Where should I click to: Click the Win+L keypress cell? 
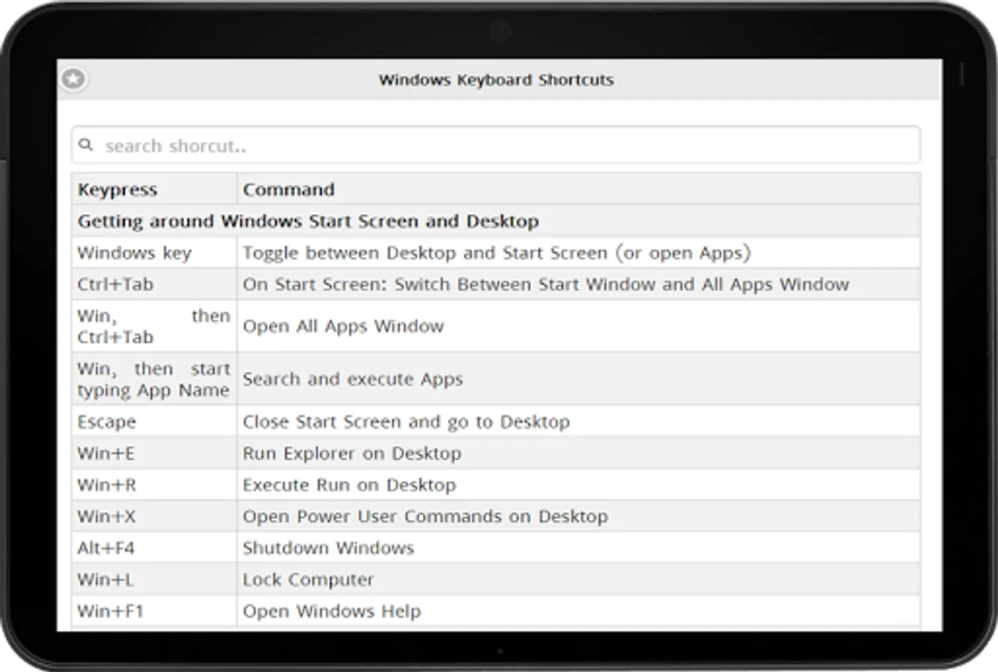click(155, 579)
